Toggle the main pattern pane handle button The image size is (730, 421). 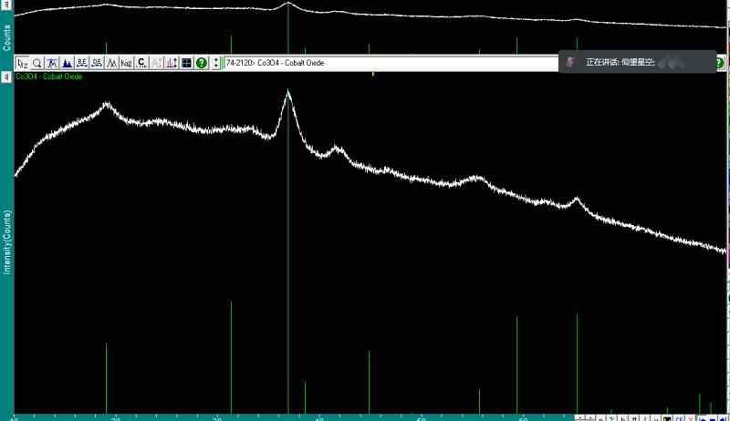click(x=5, y=77)
